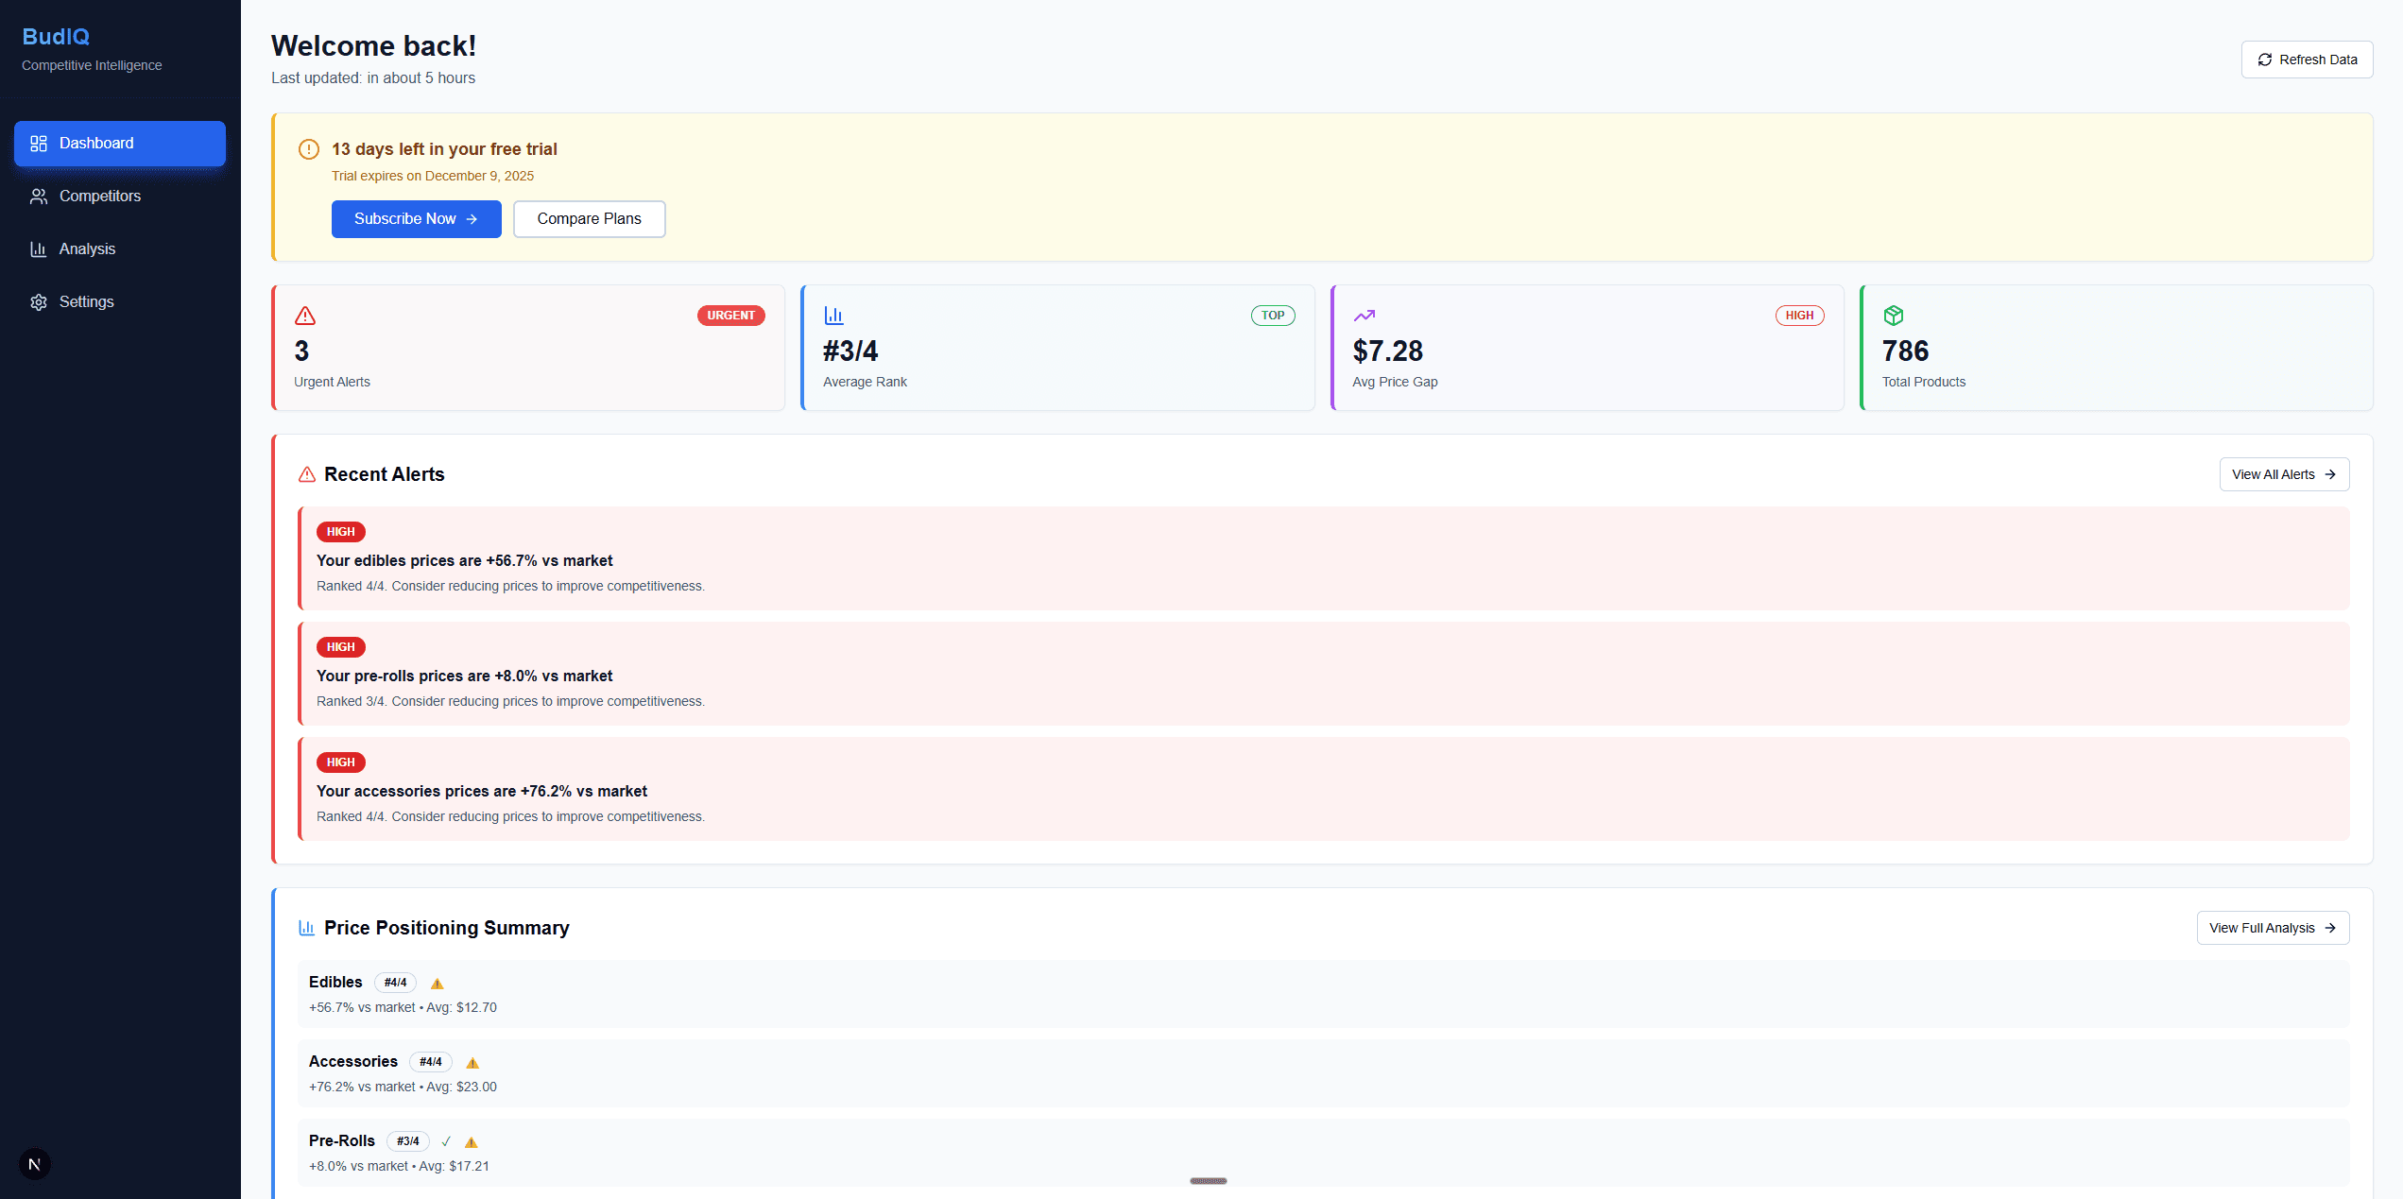The height and width of the screenshot is (1199, 2403).
Task: Click the warning icon next to Edibles ranking
Action: [x=438, y=984]
